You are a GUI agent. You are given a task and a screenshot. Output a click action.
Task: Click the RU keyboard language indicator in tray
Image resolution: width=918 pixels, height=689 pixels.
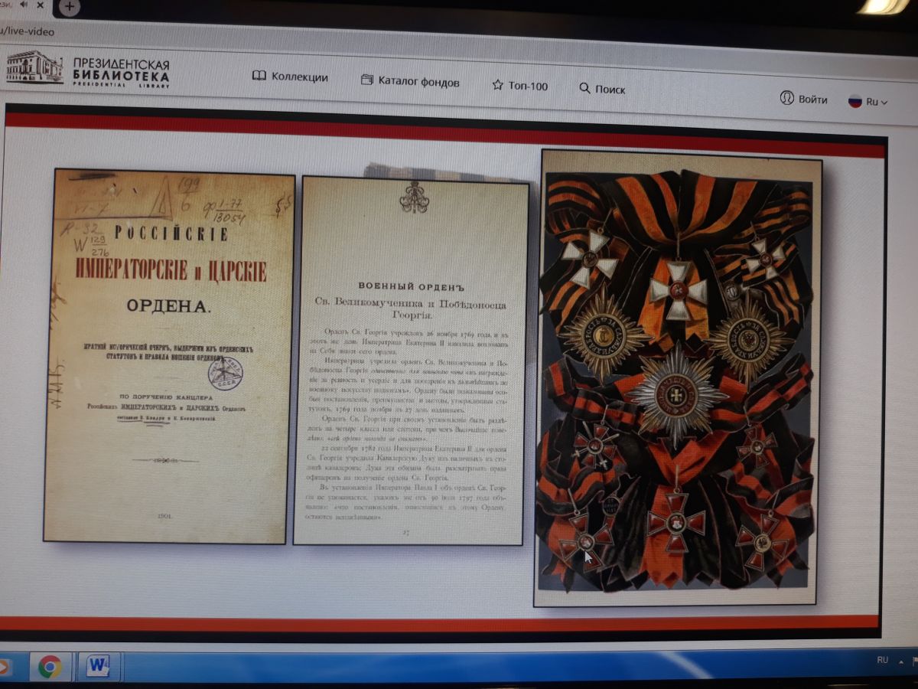[x=882, y=659]
